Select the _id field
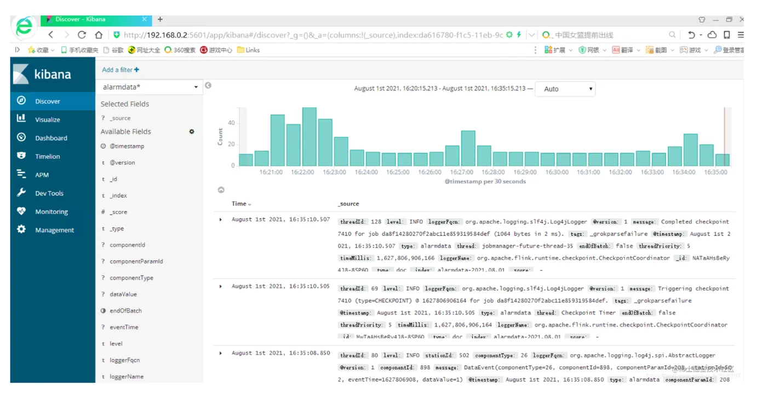The height and width of the screenshot is (410, 767). tap(113, 179)
